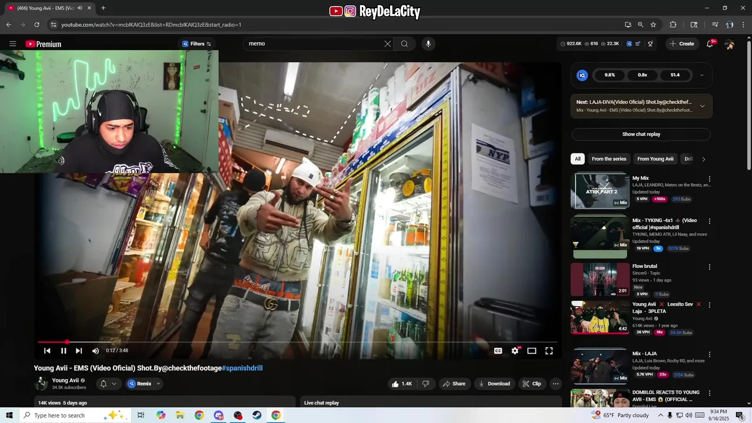The width and height of the screenshot is (752, 423).
Task: Open a new browser tab
Action: [103, 8]
